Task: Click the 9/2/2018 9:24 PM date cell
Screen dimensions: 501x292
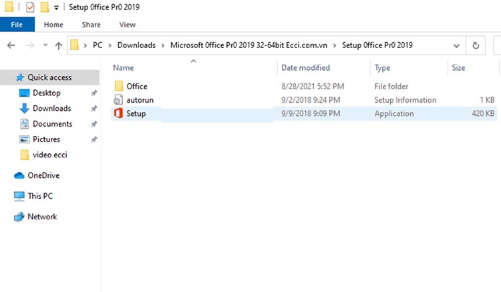Action: click(311, 100)
